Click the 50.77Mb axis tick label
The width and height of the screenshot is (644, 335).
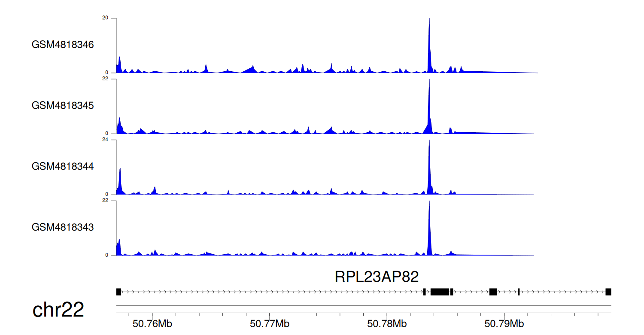click(270, 323)
